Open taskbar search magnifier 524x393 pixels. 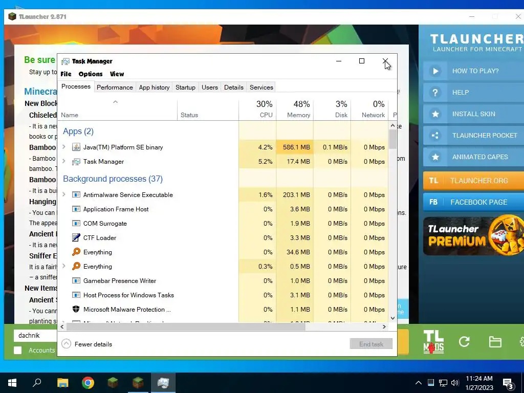pos(37,382)
